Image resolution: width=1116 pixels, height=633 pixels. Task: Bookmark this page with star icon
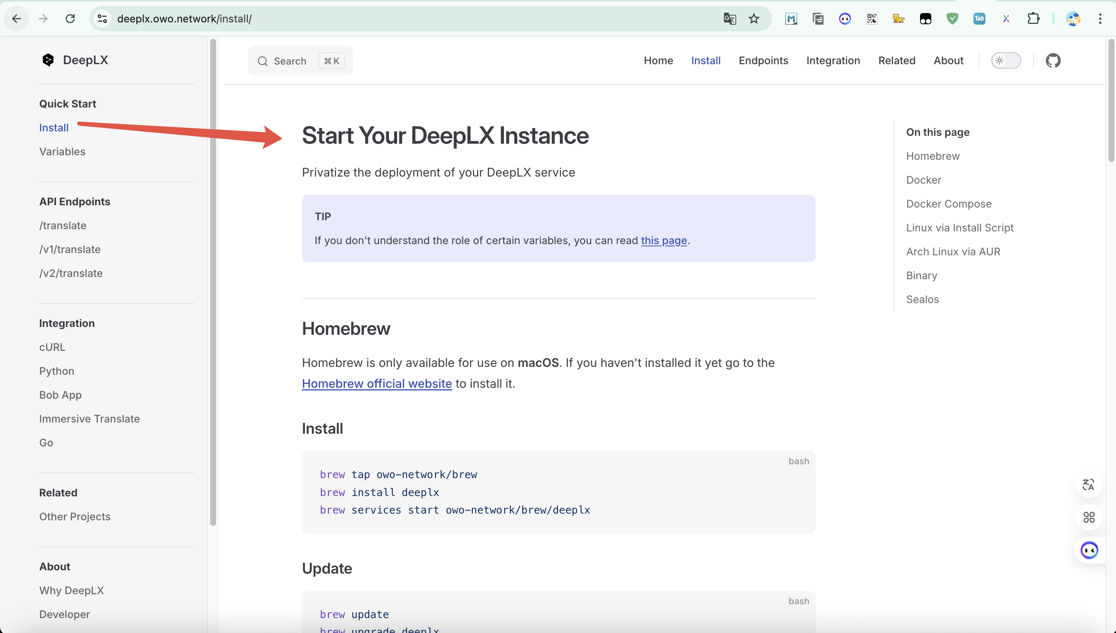[754, 19]
